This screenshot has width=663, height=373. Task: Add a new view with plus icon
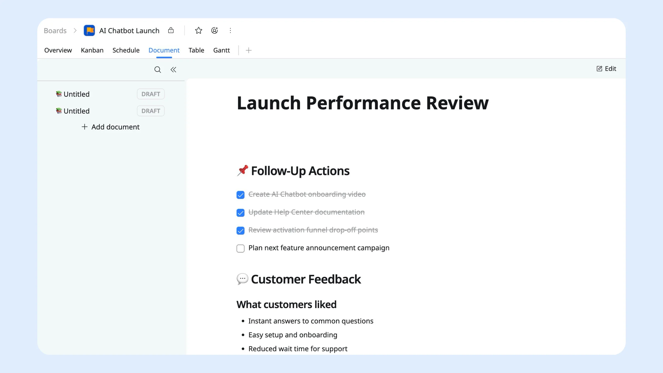(x=249, y=50)
